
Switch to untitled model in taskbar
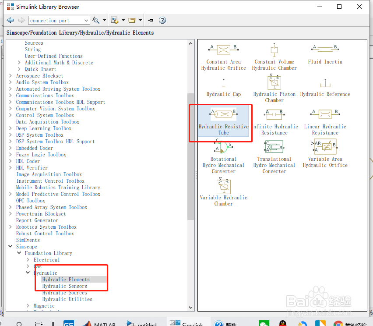tap(141, 323)
